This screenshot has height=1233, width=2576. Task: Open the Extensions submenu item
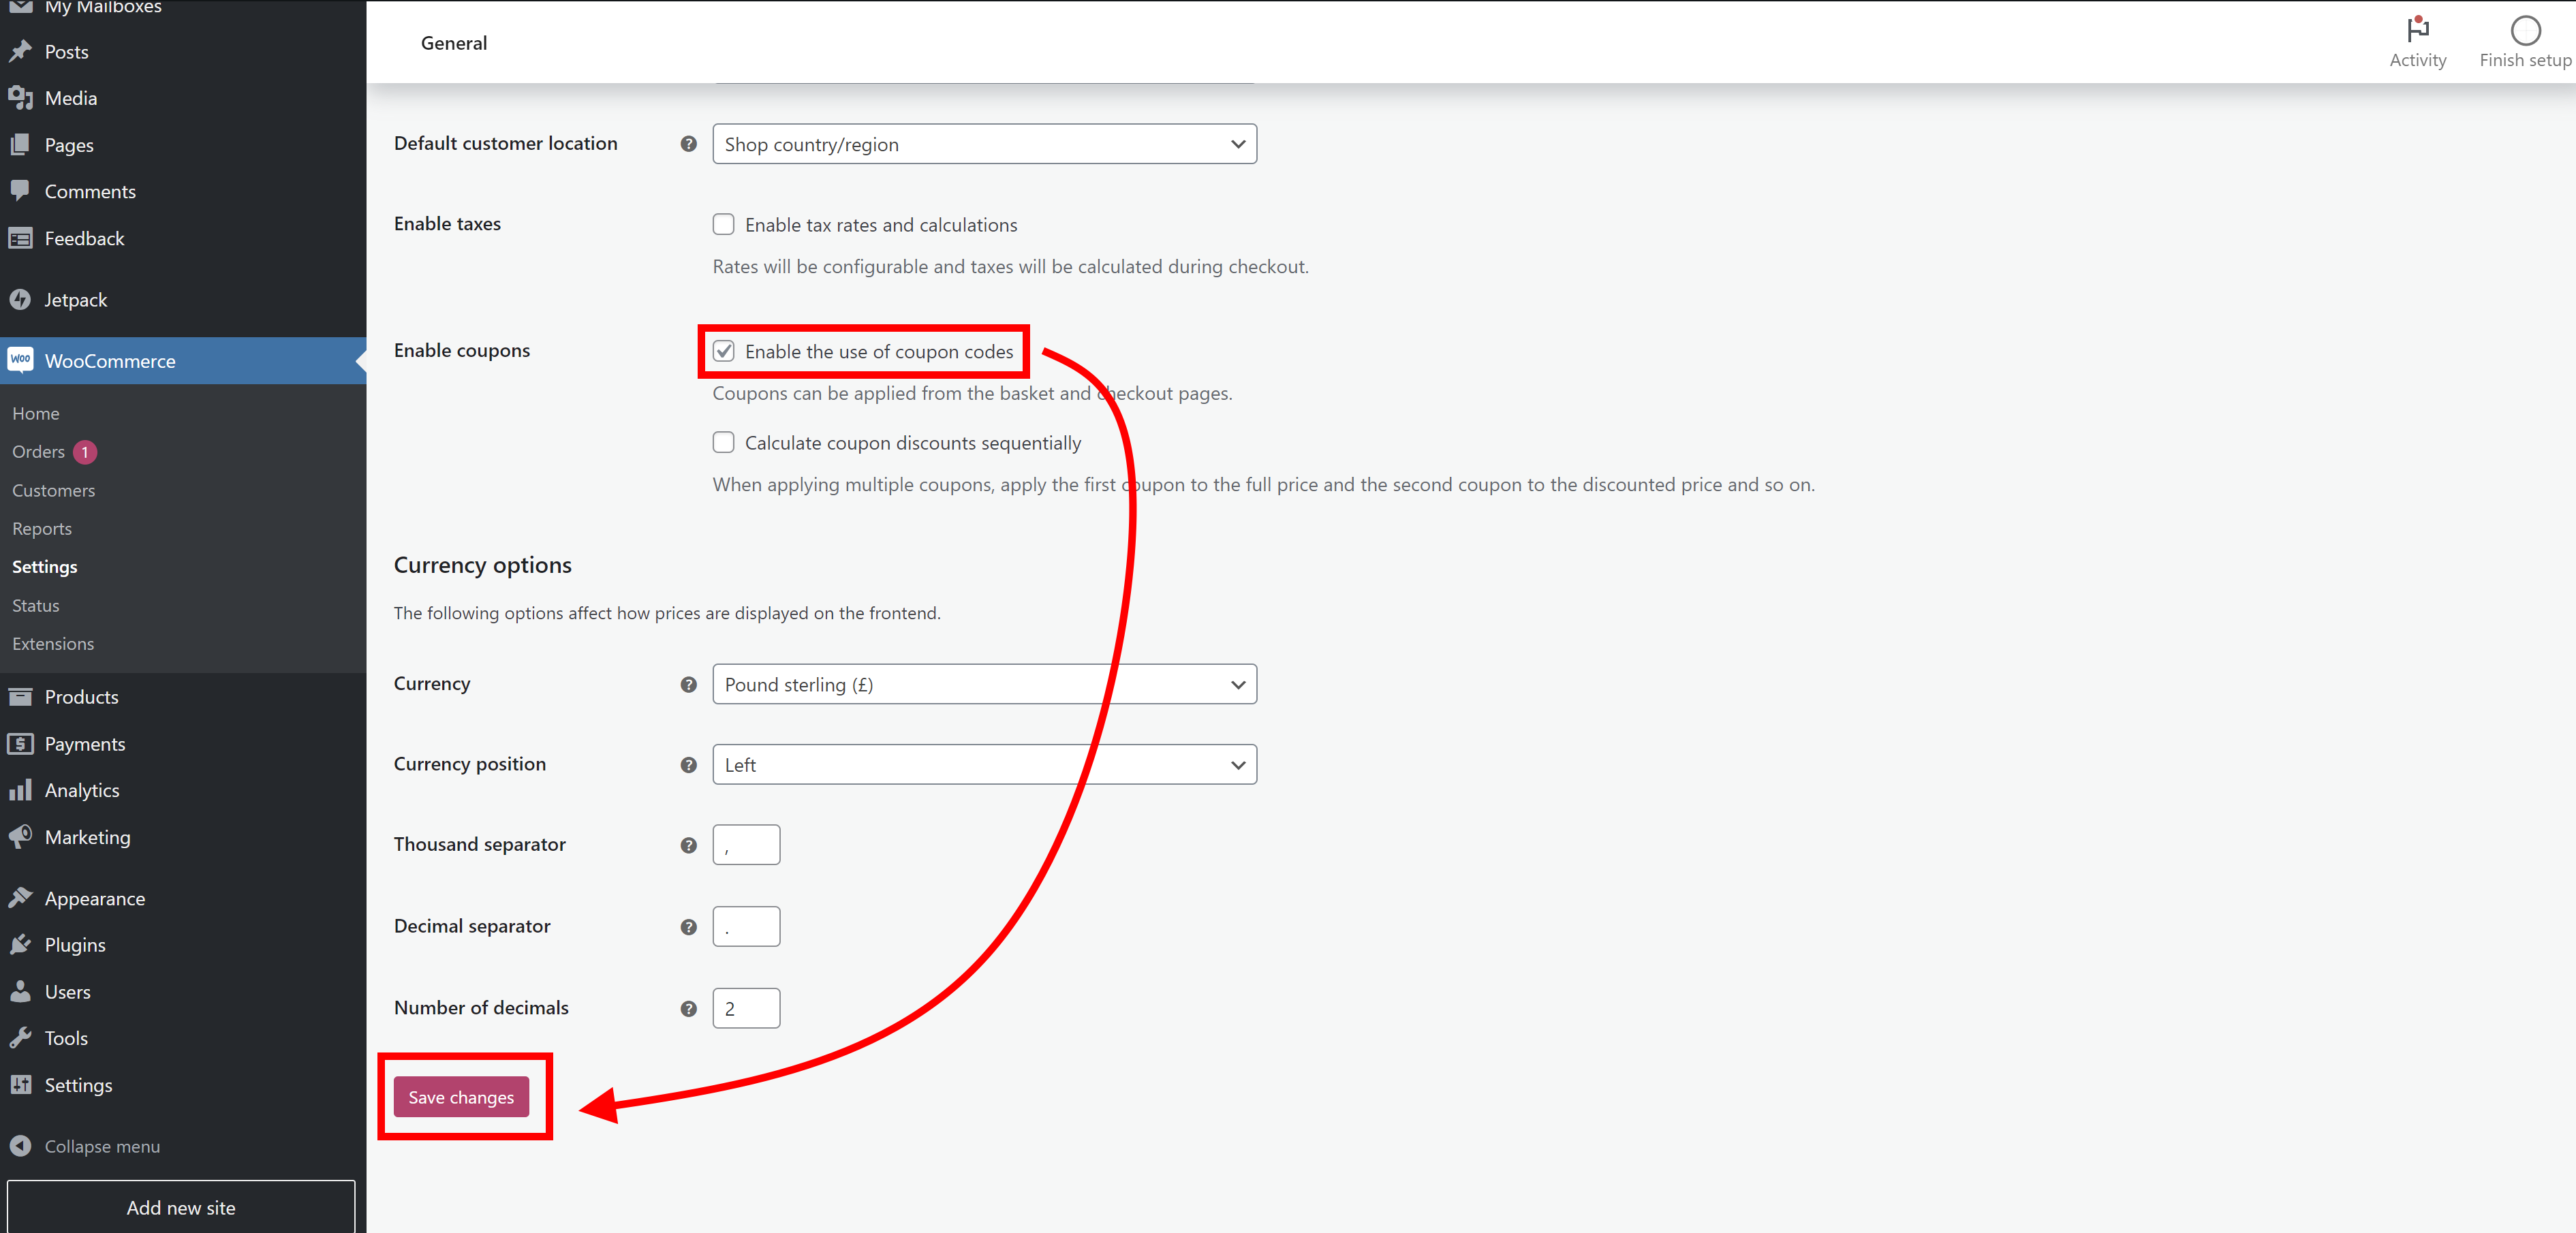click(x=53, y=643)
